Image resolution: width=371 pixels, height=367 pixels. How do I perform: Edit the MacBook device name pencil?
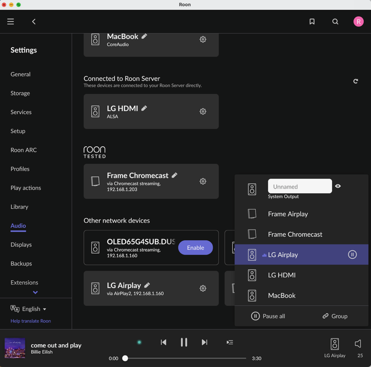pyautogui.click(x=144, y=36)
